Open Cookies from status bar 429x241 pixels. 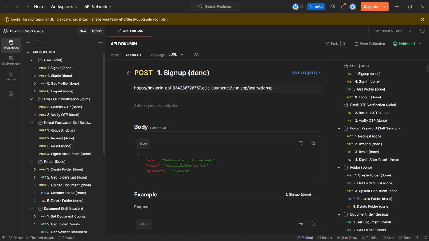(x=370, y=238)
